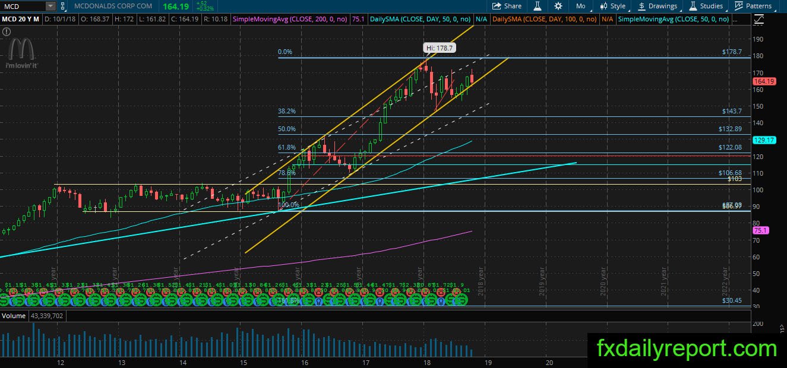787x368 pixels.
Task: Click the $106.68 Fibonacci level label
Action: click(730, 173)
